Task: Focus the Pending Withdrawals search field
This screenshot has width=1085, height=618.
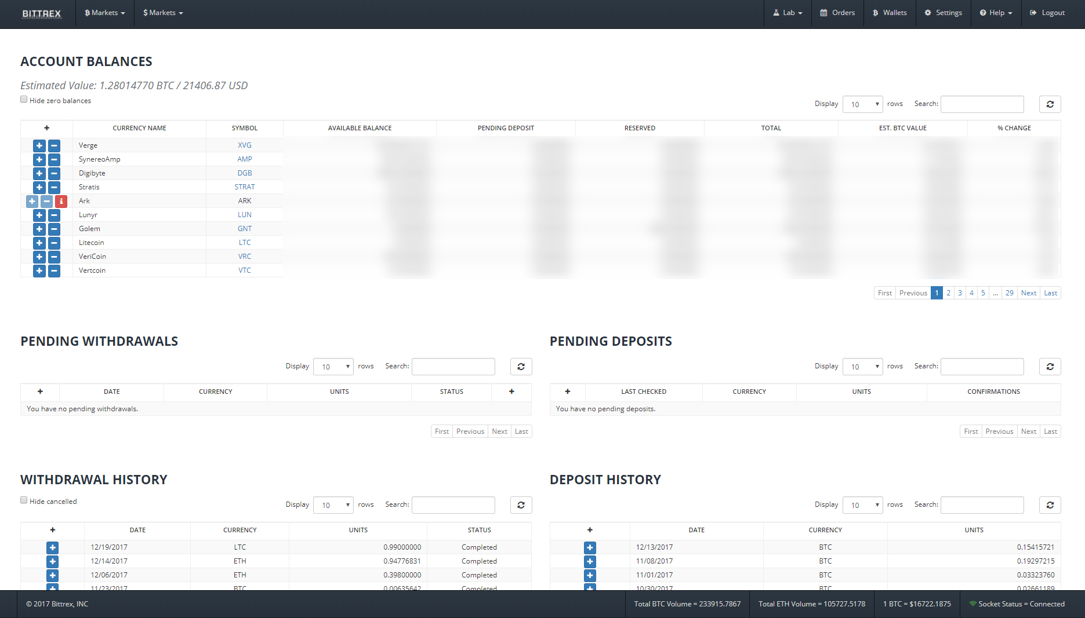Action: coord(453,367)
